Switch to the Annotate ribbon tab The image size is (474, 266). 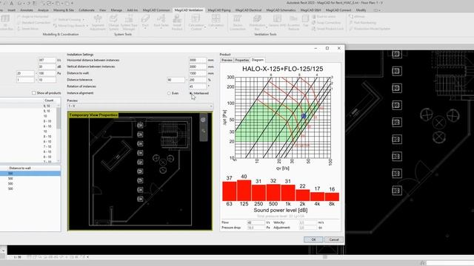pos(27,10)
